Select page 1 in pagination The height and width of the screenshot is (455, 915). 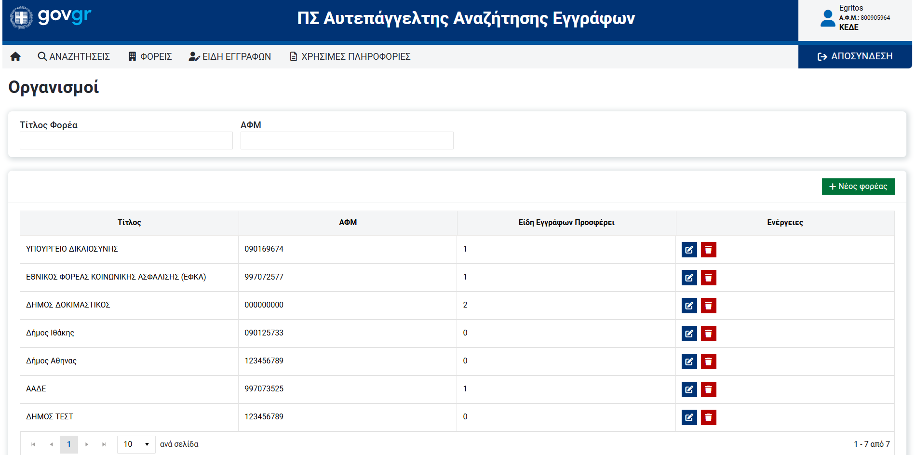click(x=69, y=444)
